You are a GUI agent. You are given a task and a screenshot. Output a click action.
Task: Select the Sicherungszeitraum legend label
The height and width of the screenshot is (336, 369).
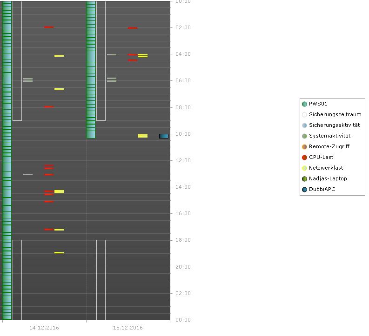pos(335,114)
